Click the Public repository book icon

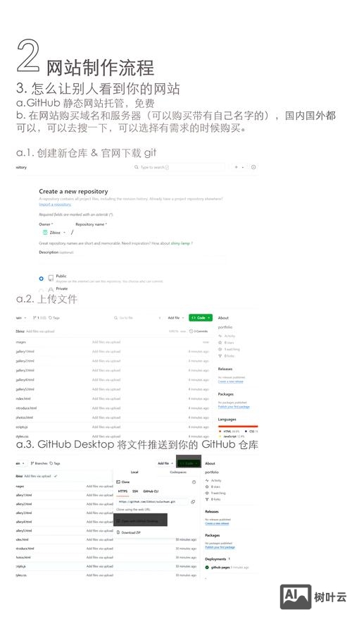coord(51,279)
